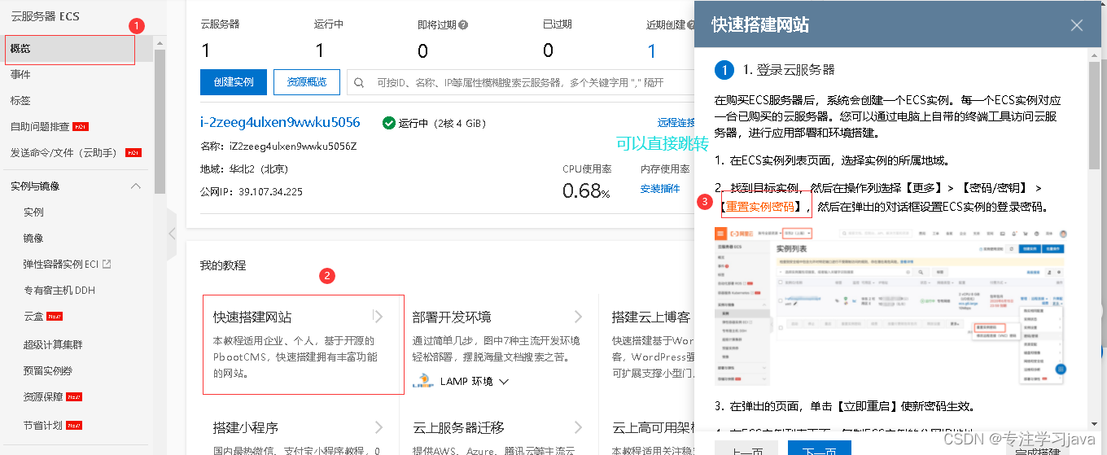Click the LAMP logo icon
The height and width of the screenshot is (455, 1107).
tap(422, 380)
